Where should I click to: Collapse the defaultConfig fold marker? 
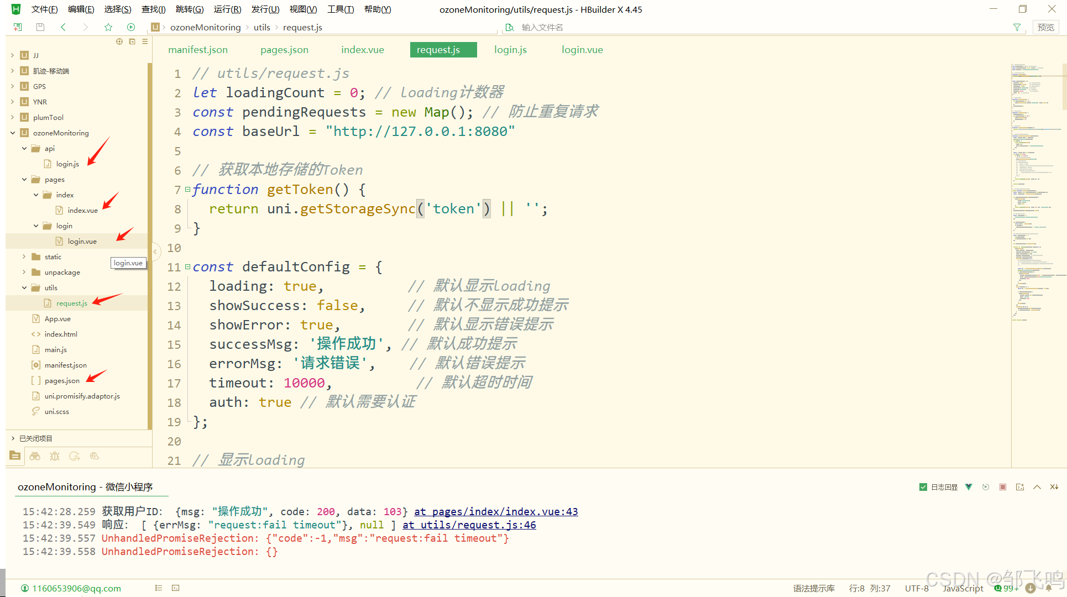(187, 267)
